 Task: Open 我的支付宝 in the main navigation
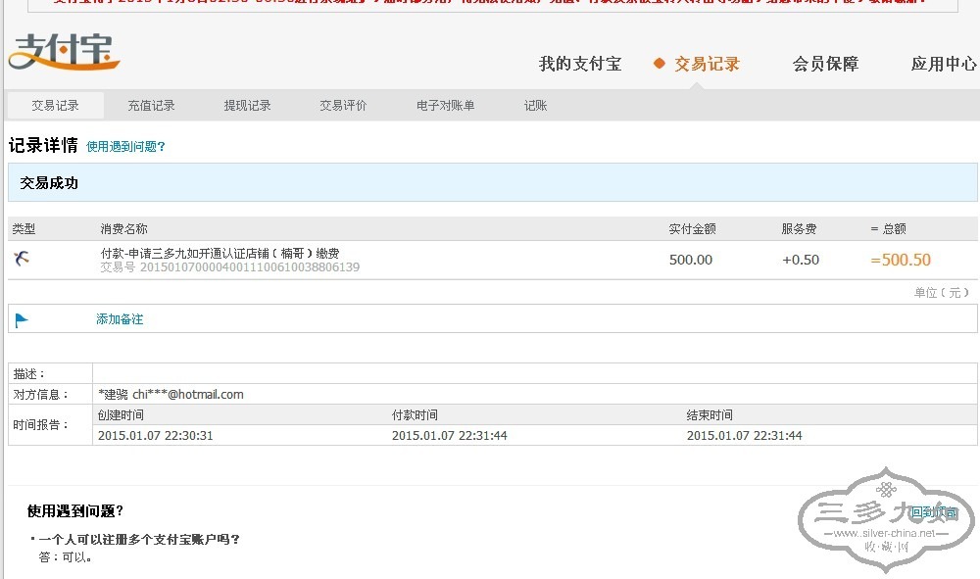(x=580, y=64)
